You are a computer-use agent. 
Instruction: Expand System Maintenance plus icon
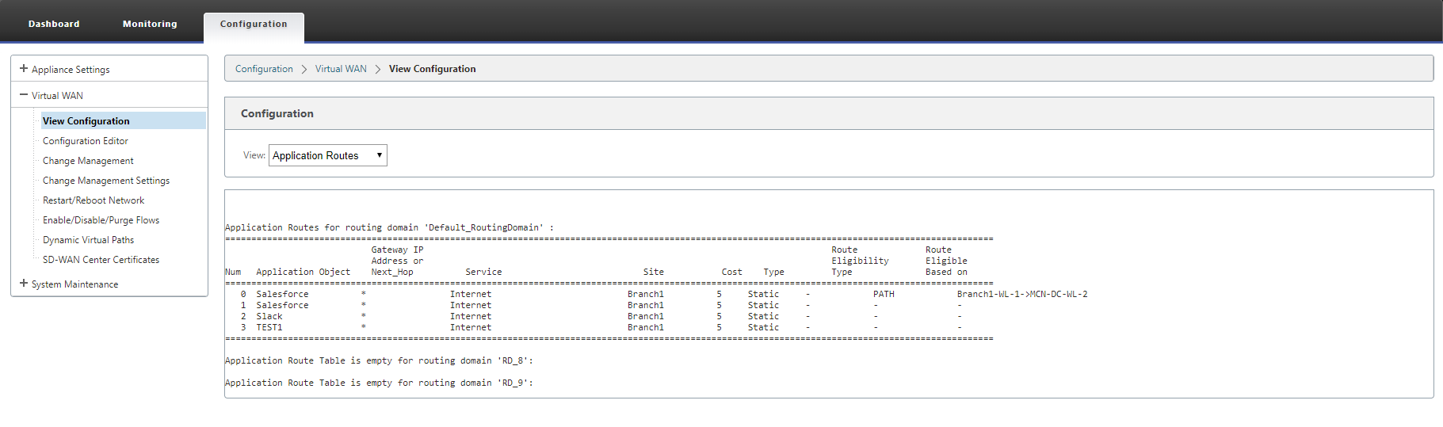click(24, 284)
